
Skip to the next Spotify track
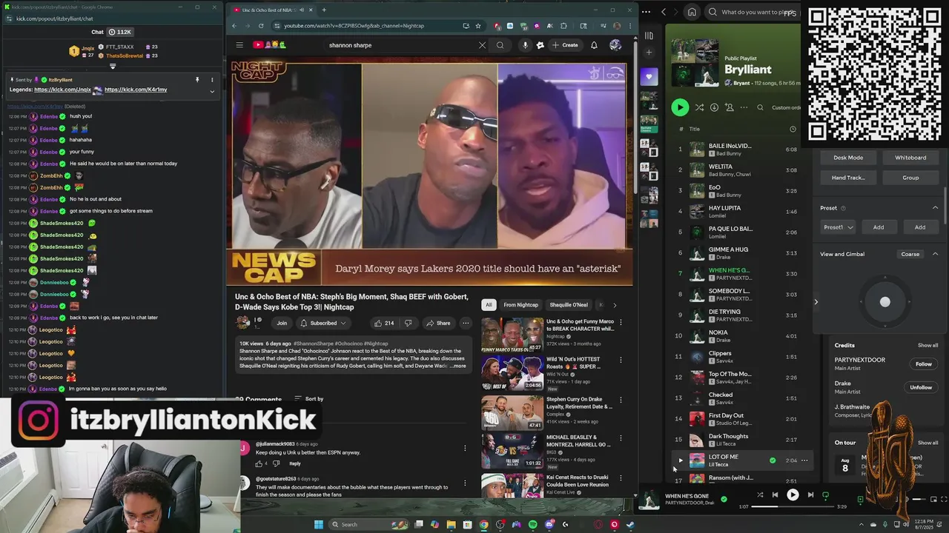click(810, 495)
